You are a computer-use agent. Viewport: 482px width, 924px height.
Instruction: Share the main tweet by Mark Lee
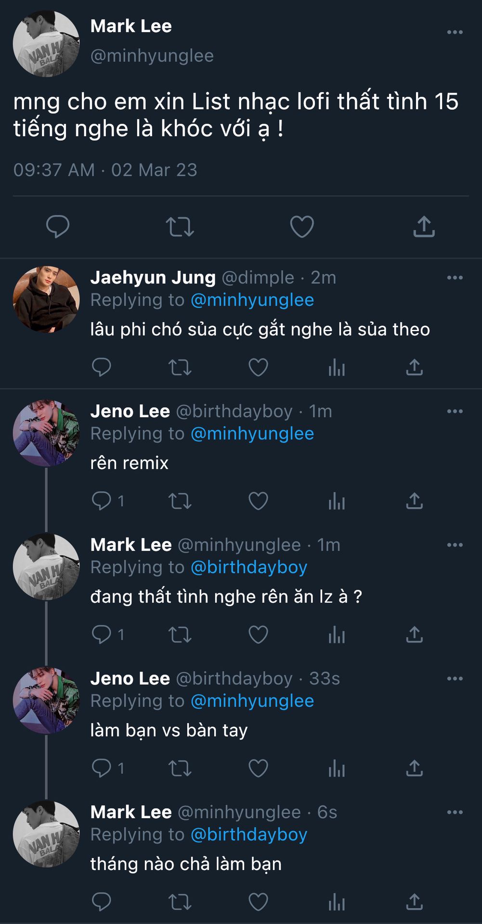[424, 227]
